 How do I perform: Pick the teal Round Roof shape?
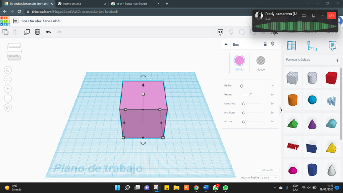click(331, 124)
